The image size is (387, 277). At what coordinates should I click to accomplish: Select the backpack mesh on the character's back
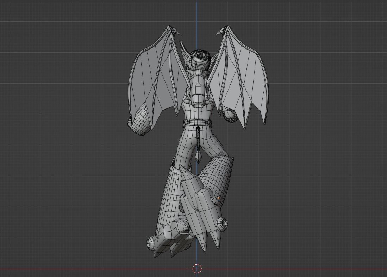[198, 91]
